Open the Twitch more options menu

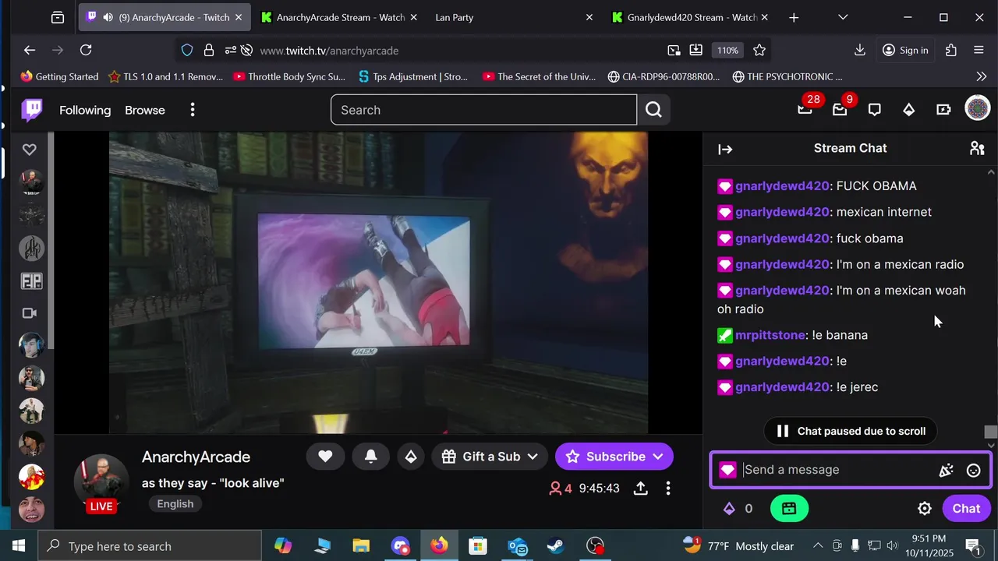coord(193,110)
